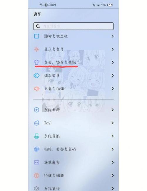
Task: Open the 桌面、锁屏与壁纸 menu entry
Action: coord(73,62)
